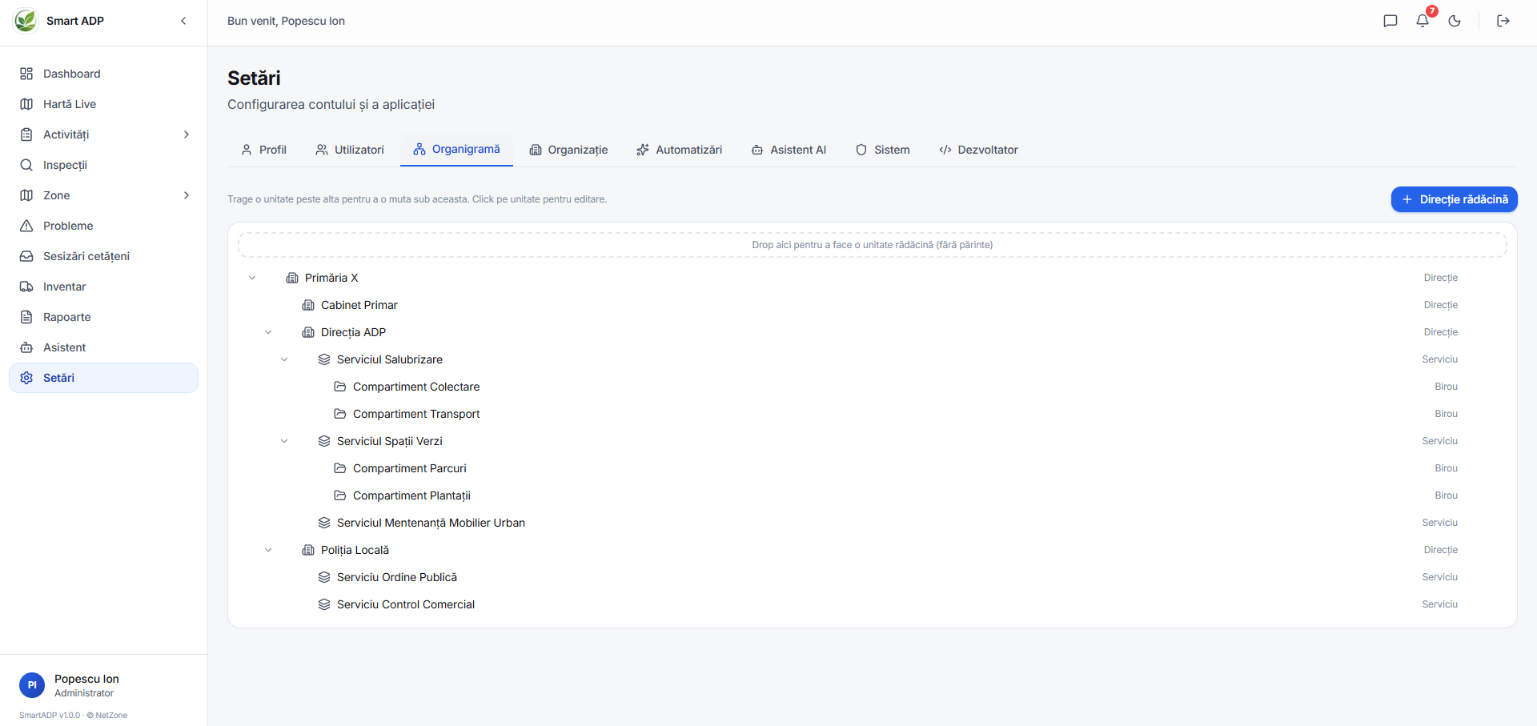This screenshot has width=1537, height=726.
Task: Click the Serviciul Spații Verzi layers icon
Action: tap(324, 441)
